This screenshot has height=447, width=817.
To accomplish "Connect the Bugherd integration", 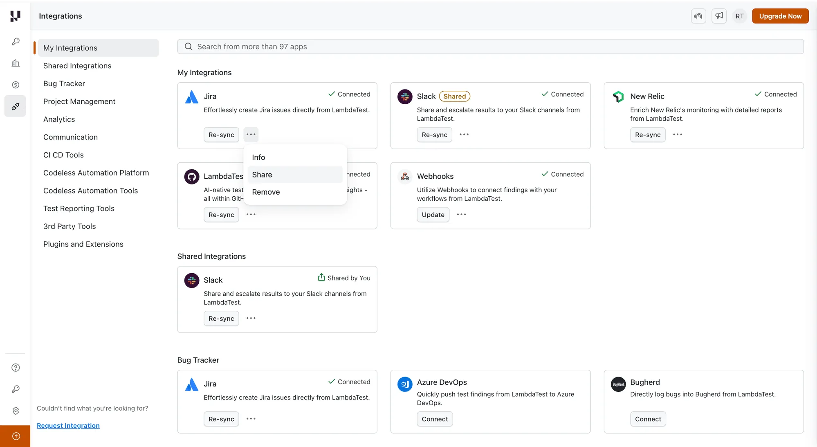I will click(648, 419).
